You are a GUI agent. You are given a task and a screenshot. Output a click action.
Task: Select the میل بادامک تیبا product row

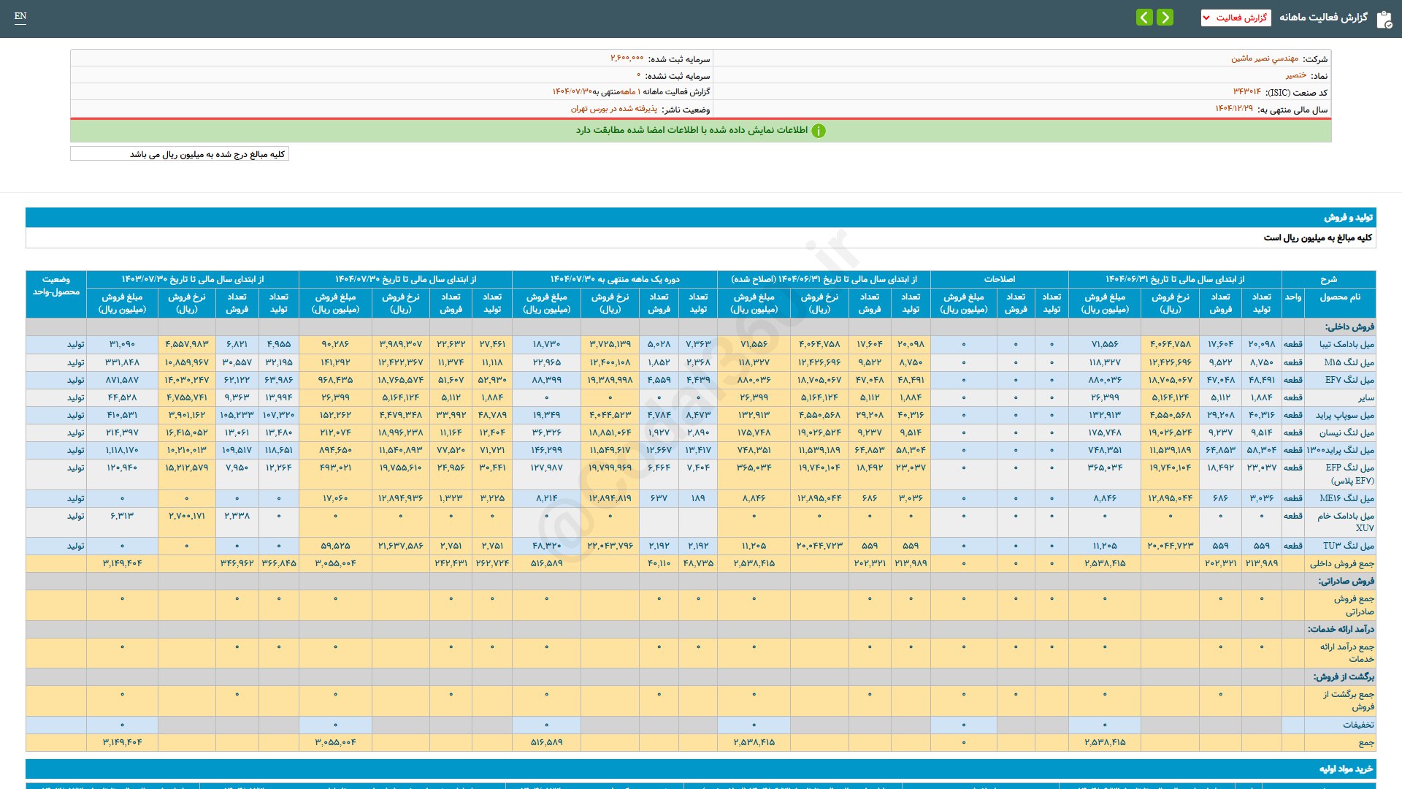[1346, 344]
